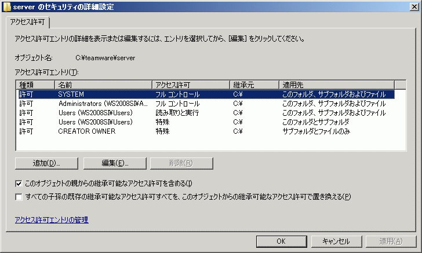Image resolution: width=422 pixels, height=253 pixels.
Task: Click C:¥ in the SYSTEM row
Action: point(238,94)
